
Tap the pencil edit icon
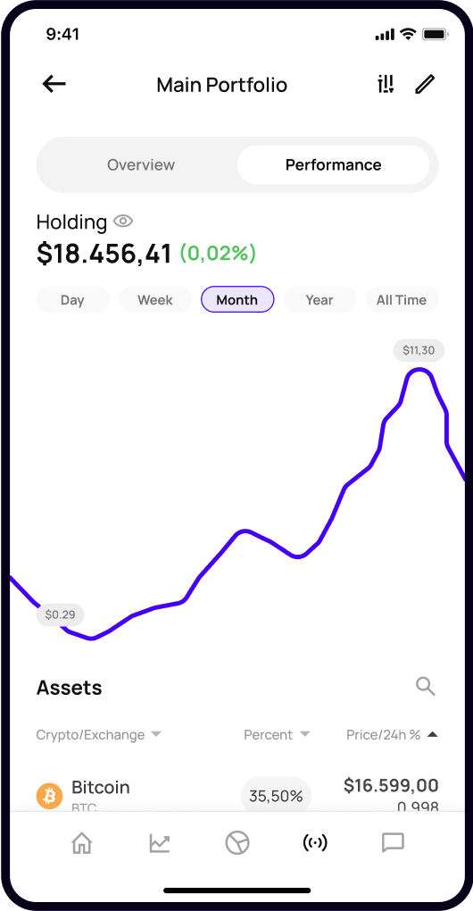[x=425, y=85]
